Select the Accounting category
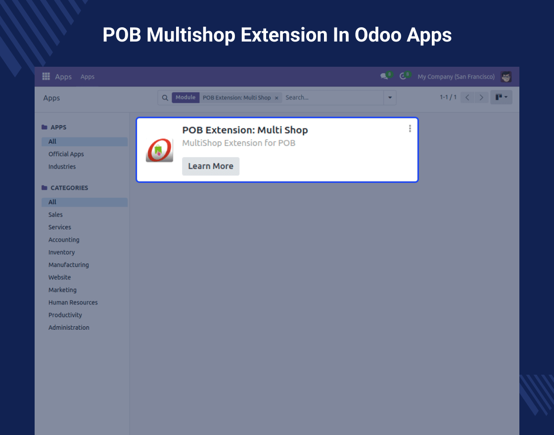 [x=64, y=240]
